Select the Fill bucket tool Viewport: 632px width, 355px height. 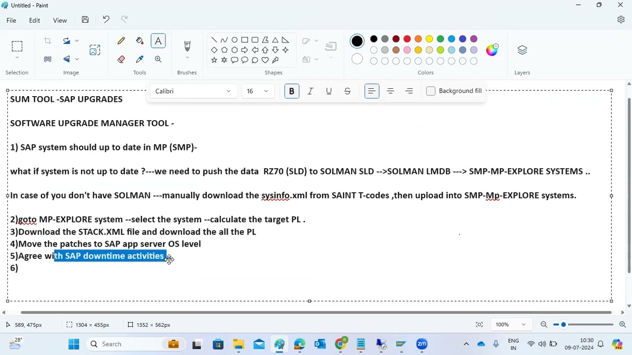click(x=140, y=41)
